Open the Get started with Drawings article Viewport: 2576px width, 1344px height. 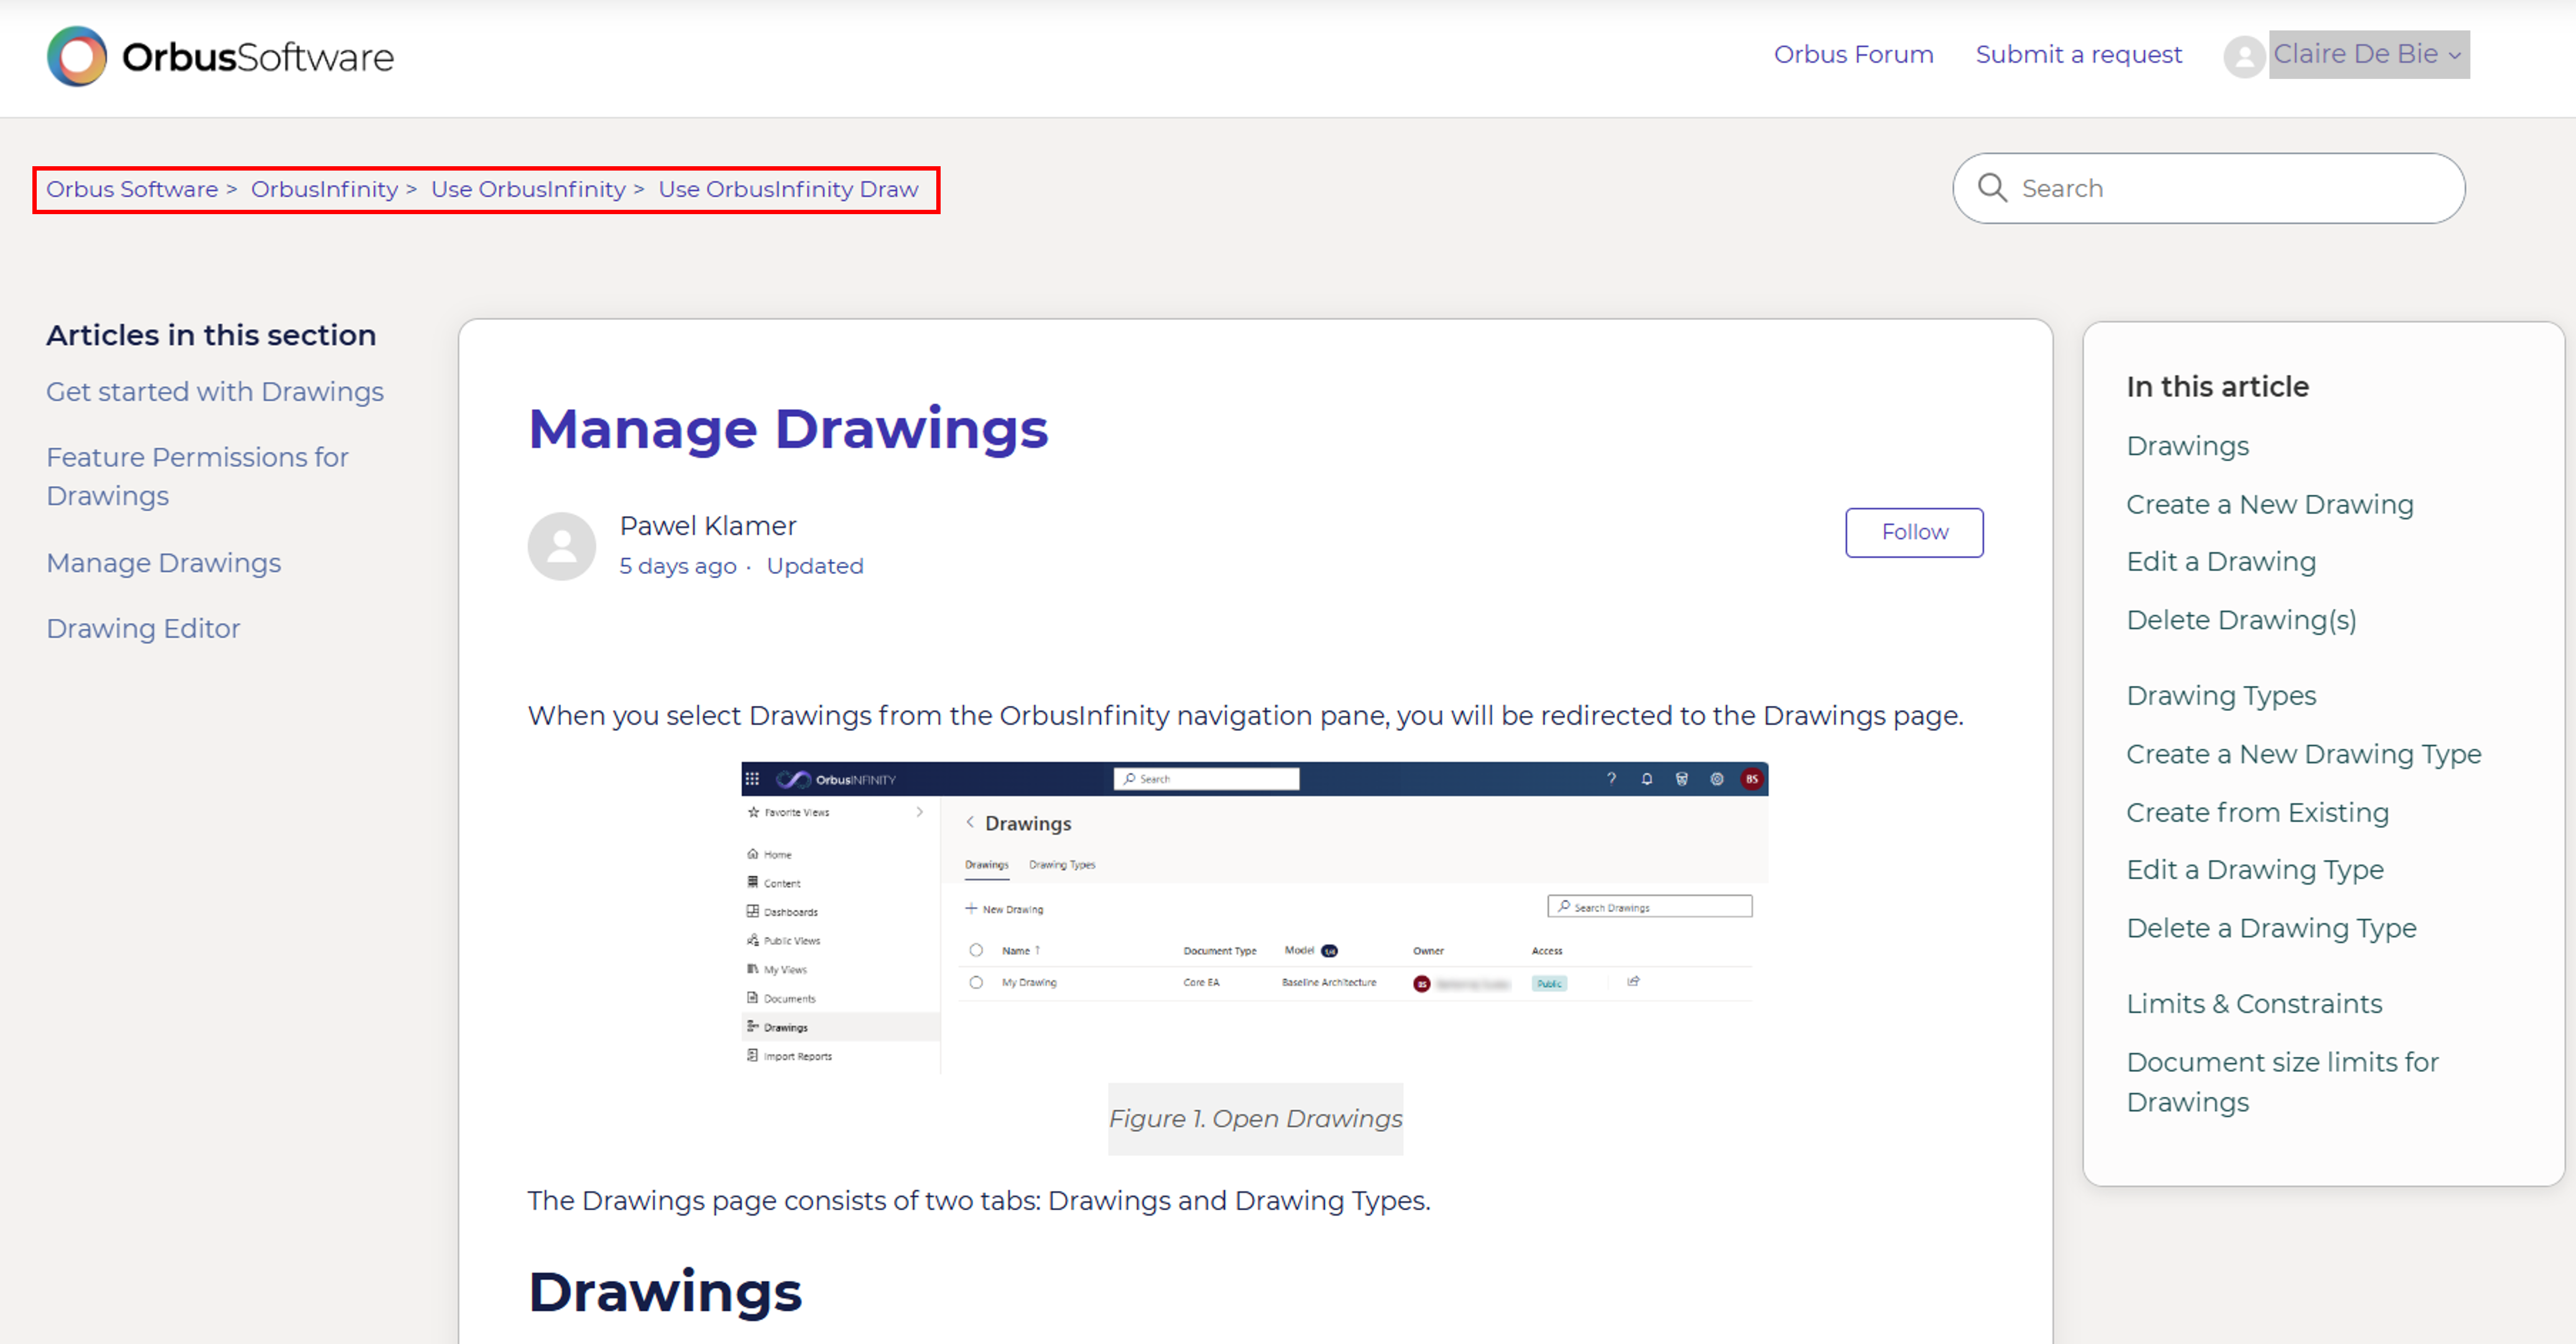click(x=214, y=391)
